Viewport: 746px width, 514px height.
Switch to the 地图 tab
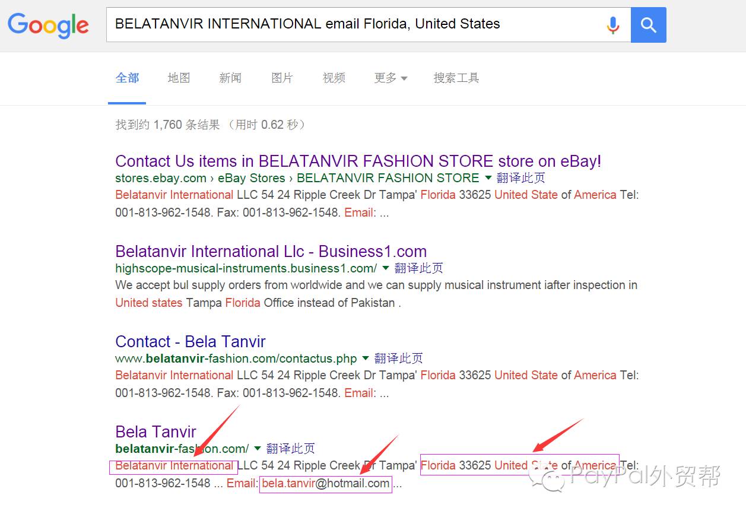click(179, 78)
